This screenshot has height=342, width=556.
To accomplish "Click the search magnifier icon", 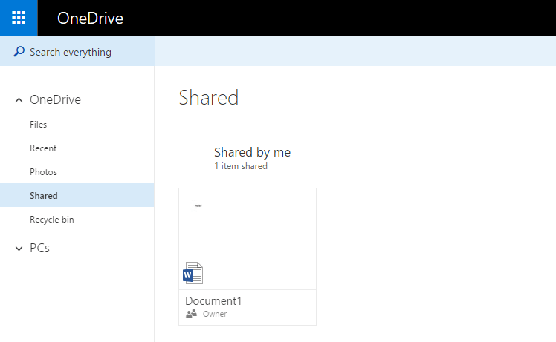I will pos(19,52).
